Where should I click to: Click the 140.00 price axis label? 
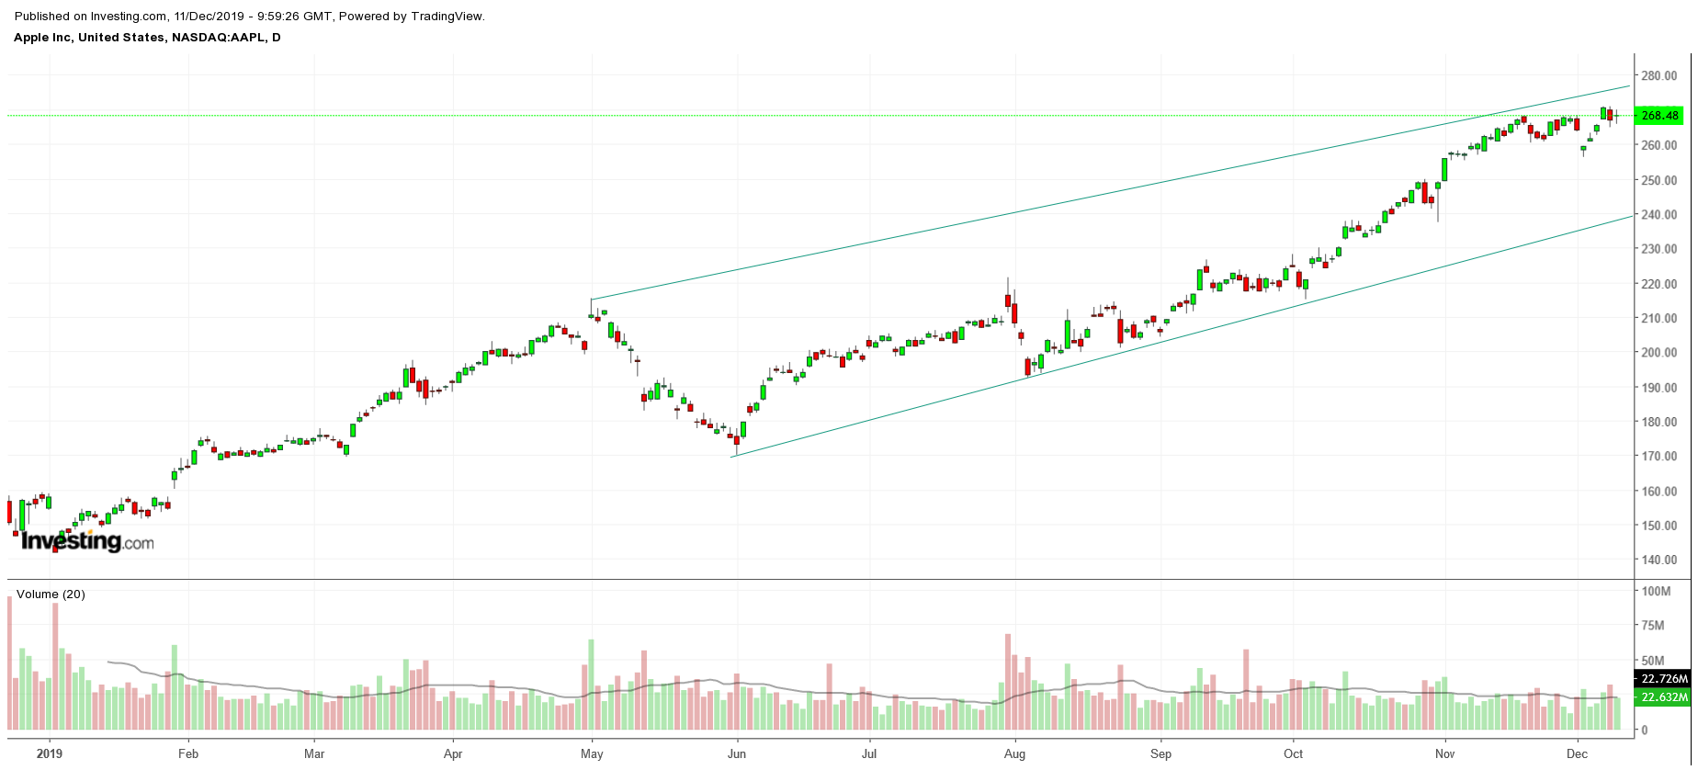coord(1659,561)
